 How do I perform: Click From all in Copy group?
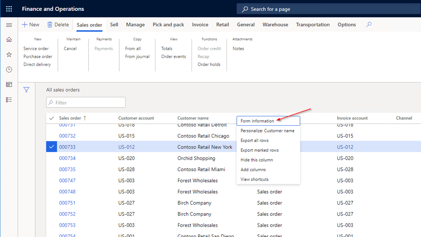tap(133, 49)
